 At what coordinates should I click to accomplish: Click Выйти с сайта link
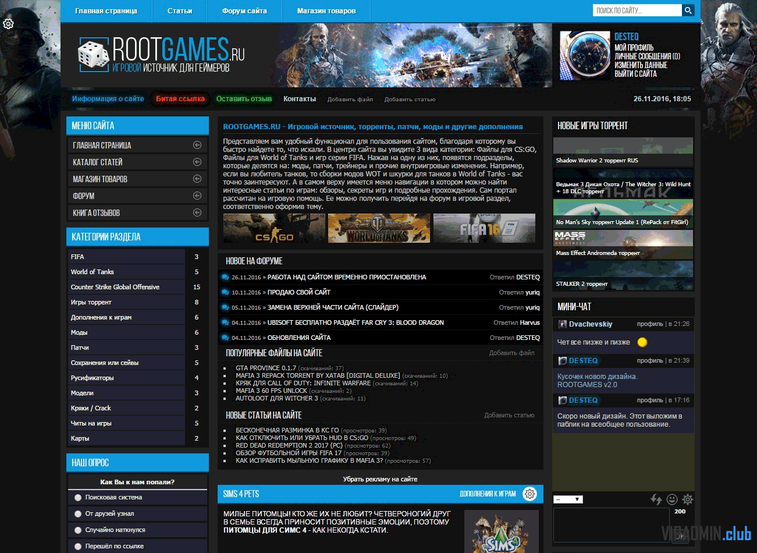click(636, 74)
